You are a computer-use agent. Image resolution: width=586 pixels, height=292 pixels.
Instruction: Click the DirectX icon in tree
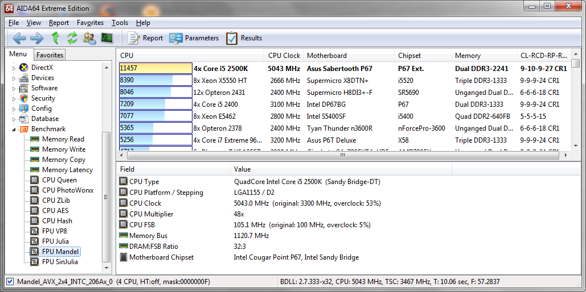click(23, 68)
